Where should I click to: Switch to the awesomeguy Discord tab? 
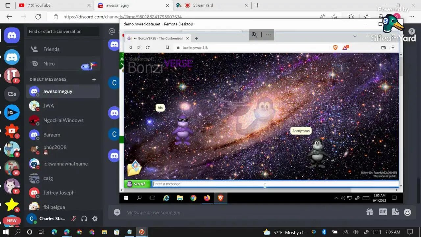[133, 5]
